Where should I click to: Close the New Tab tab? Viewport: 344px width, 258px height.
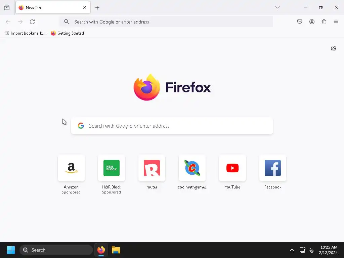pos(85,7)
